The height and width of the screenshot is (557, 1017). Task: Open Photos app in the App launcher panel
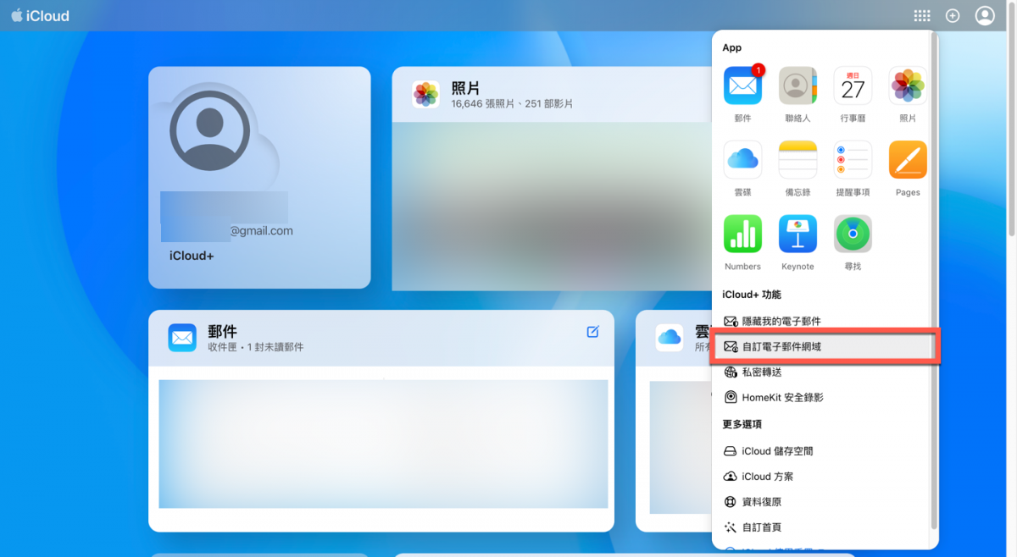coord(908,85)
